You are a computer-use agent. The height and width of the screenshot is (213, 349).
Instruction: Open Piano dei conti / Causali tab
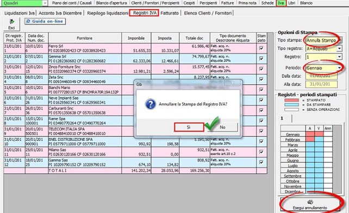click(x=72, y=3)
